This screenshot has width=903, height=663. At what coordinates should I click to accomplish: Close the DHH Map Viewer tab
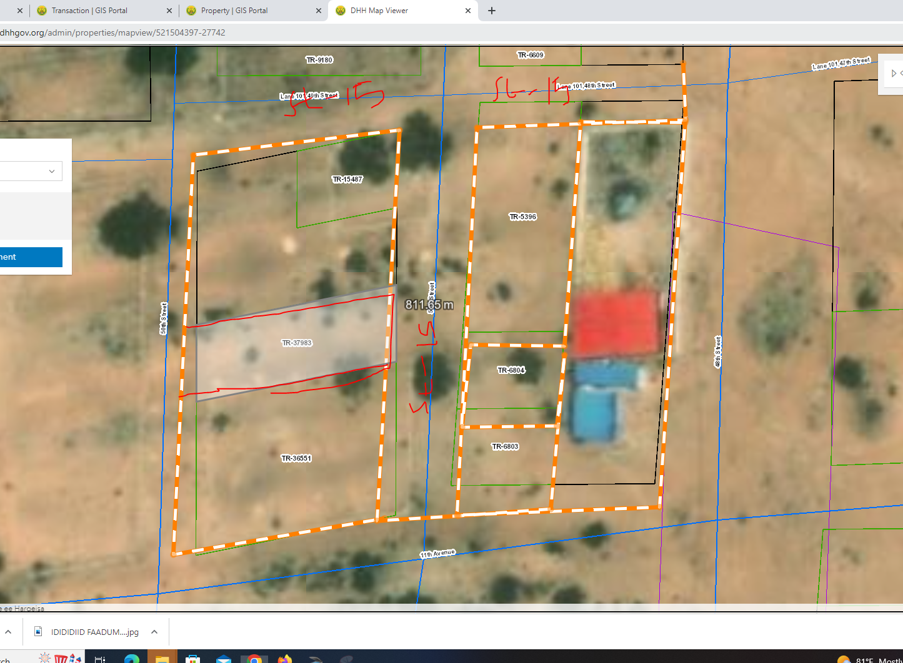[468, 11]
